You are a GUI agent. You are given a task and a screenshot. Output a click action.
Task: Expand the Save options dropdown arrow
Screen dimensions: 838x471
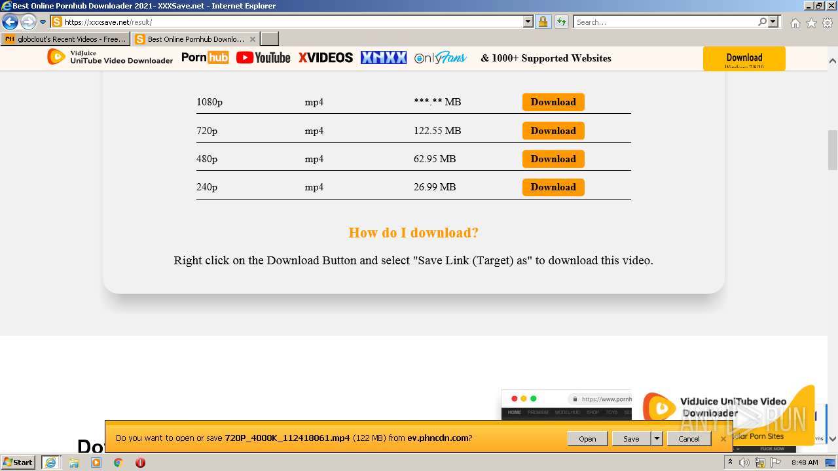657,439
